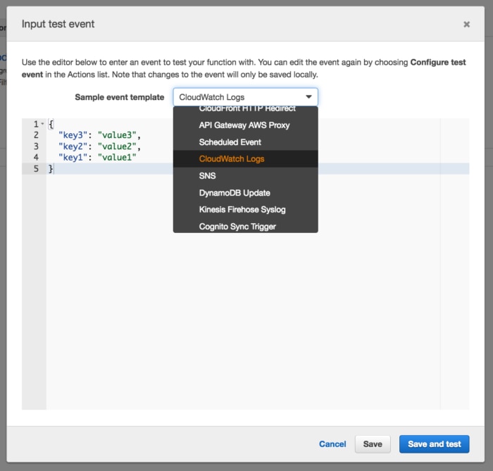Click empty editor area below the JSON
Viewport: 493px width, 471px height.
point(239,296)
